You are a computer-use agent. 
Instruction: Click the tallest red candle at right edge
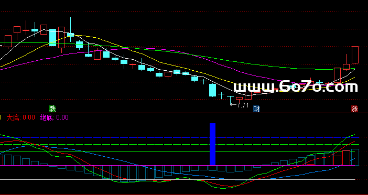355,55
